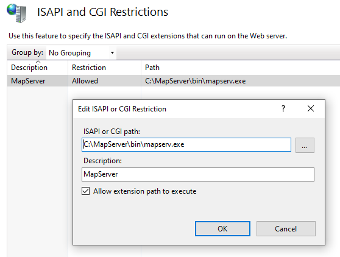Click the ISAPI and CGI Restrictions server icon

click(16, 13)
